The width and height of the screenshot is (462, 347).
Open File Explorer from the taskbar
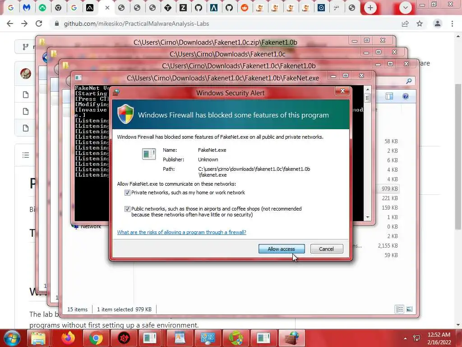pyautogui.click(x=39, y=338)
